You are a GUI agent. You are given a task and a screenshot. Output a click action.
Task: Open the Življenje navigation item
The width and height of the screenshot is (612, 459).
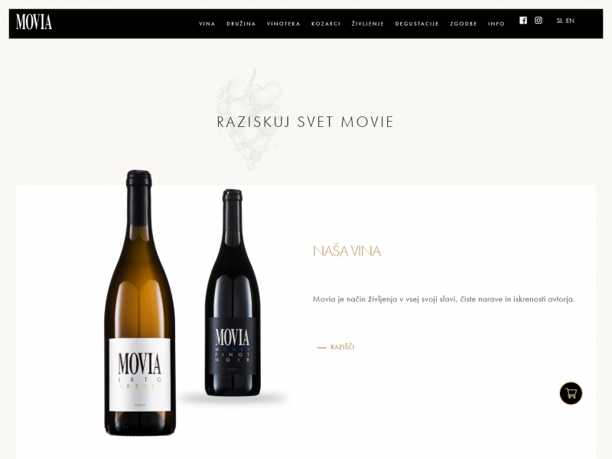[x=368, y=24]
